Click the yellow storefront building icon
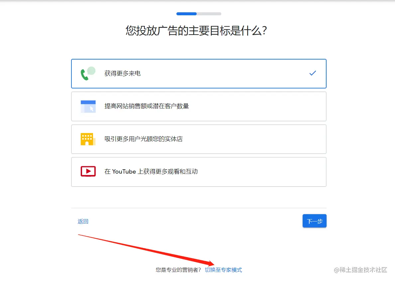The width and height of the screenshot is (395, 281). [x=88, y=139]
